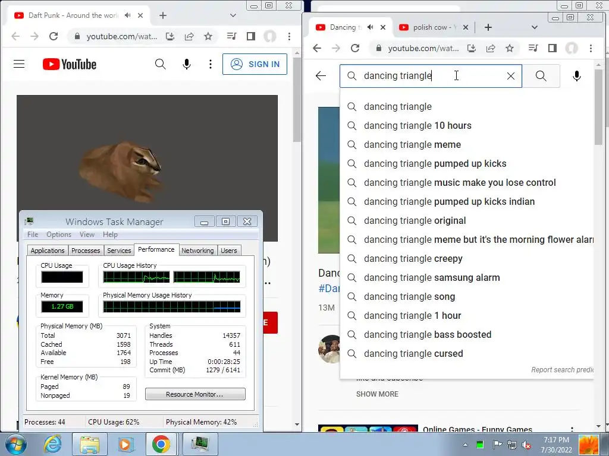The height and width of the screenshot is (456, 609).
Task: Click YouTube logo in left window
Action: coord(70,64)
